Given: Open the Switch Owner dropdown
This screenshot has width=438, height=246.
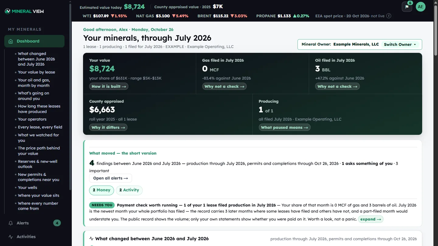Looking at the screenshot, I should 400,44.
